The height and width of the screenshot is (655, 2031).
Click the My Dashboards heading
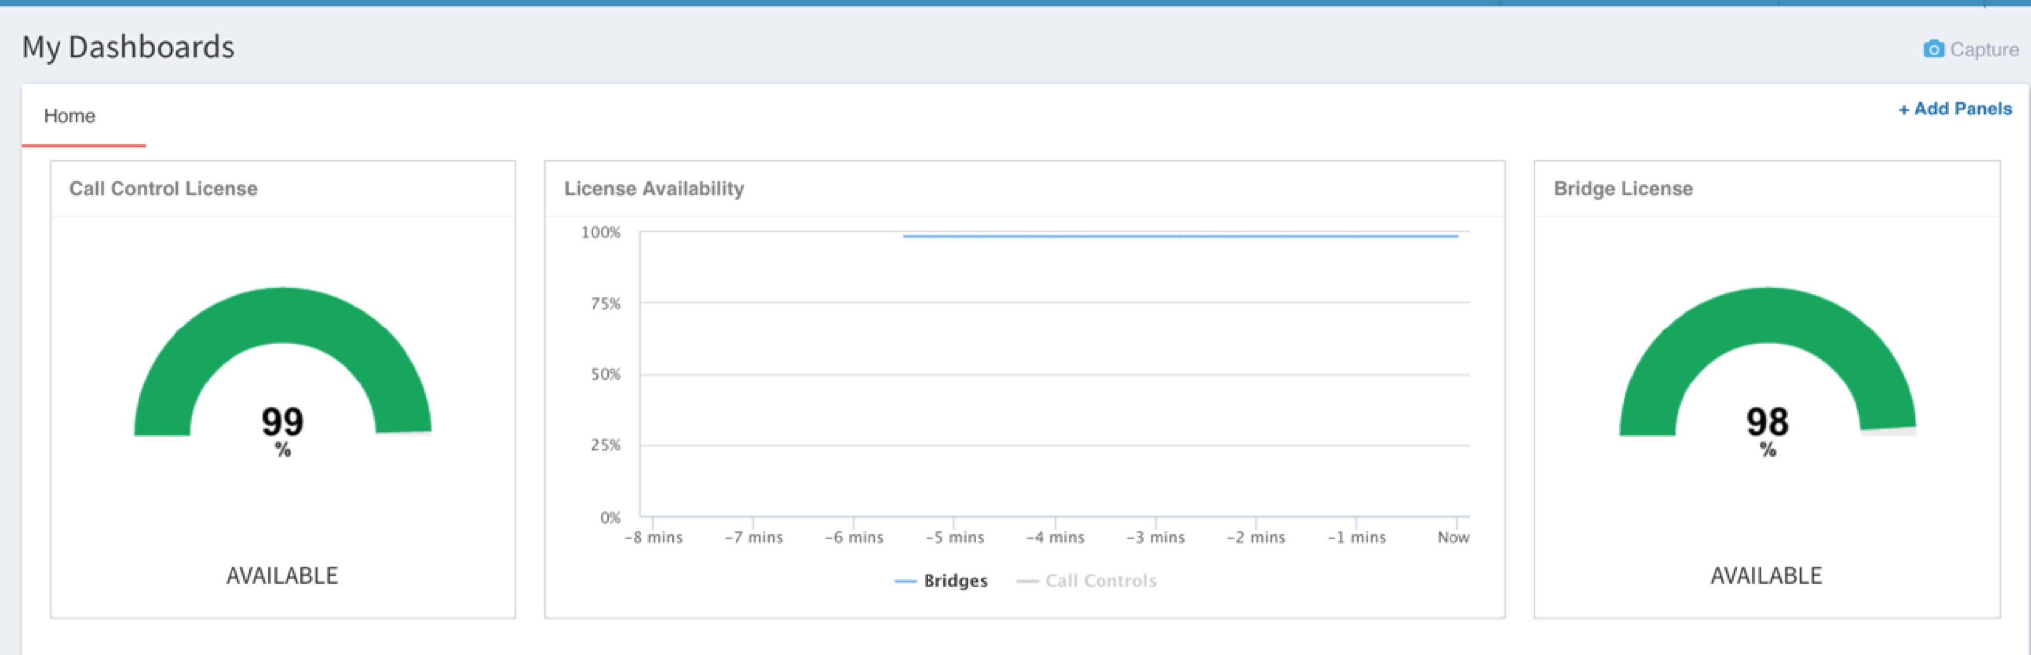tap(128, 47)
